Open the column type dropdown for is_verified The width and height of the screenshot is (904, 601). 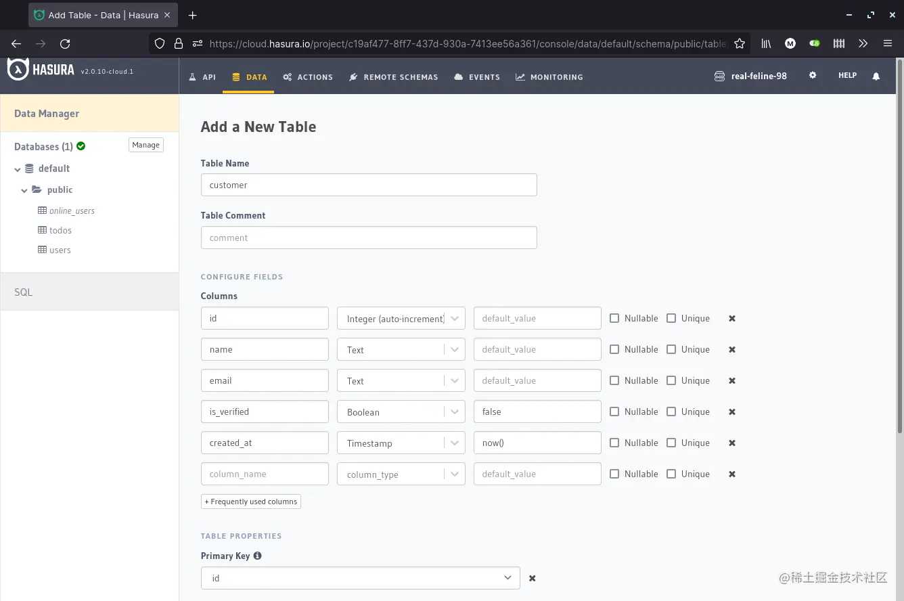pos(453,411)
